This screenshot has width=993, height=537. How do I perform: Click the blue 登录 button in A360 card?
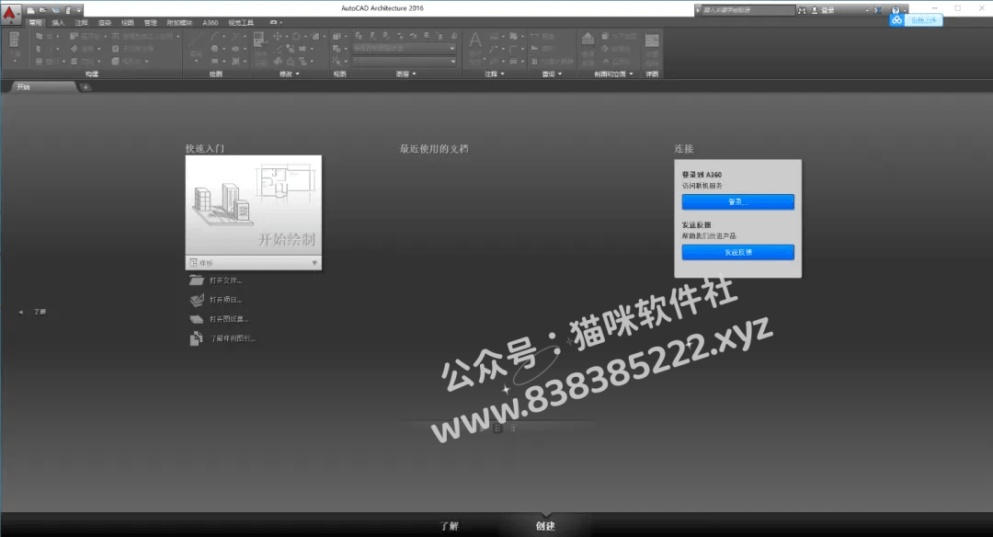click(737, 202)
